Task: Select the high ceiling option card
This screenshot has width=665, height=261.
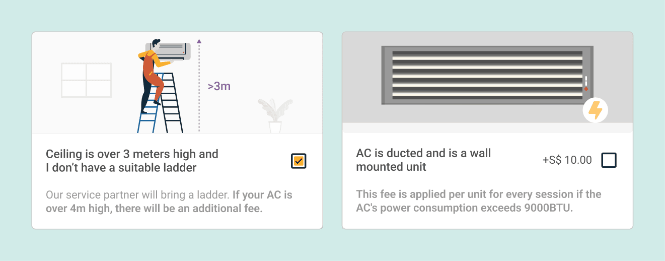Action: 177,130
